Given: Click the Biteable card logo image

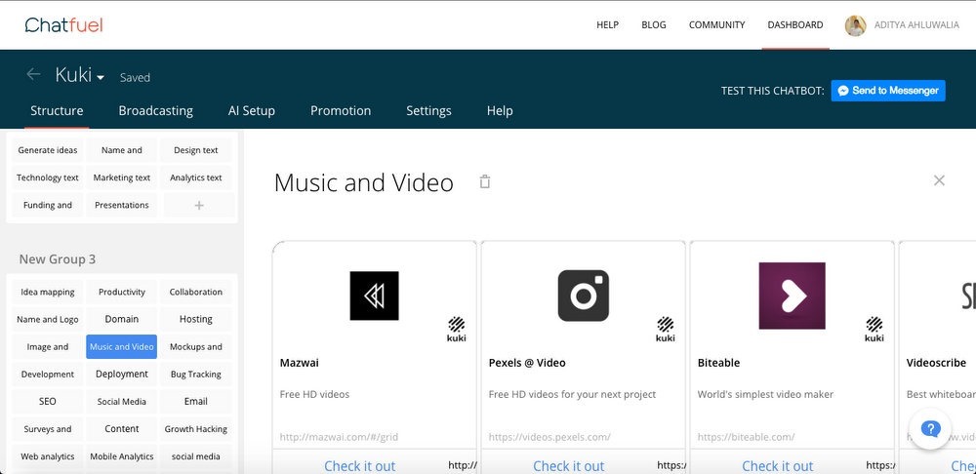Looking at the screenshot, I should click(x=792, y=296).
